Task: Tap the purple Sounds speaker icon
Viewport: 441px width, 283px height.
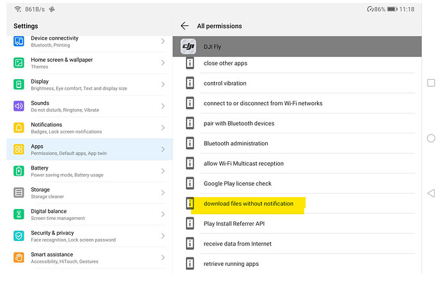Action: point(19,106)
